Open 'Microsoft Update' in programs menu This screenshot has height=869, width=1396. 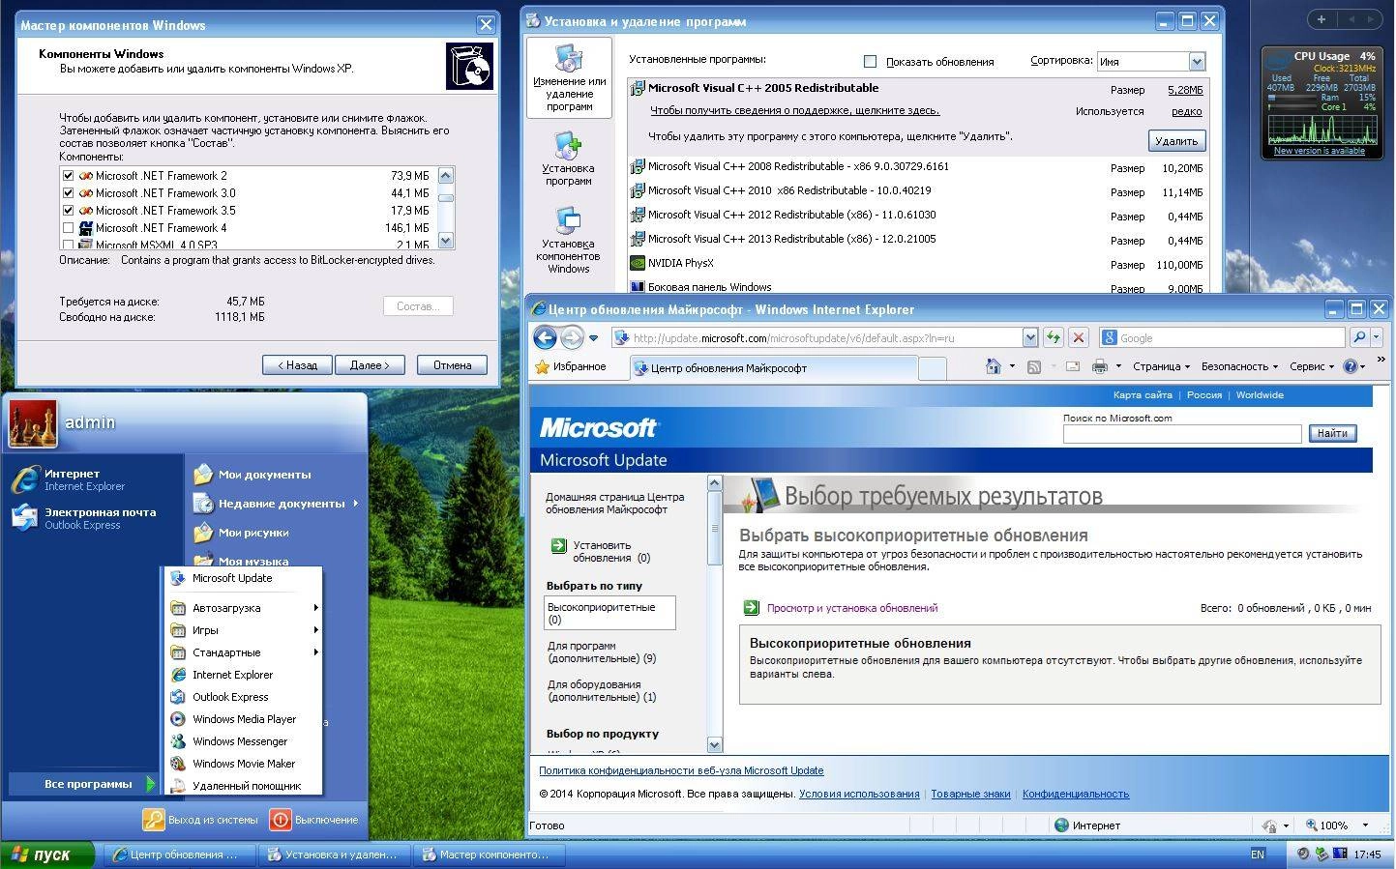(244, 578)
